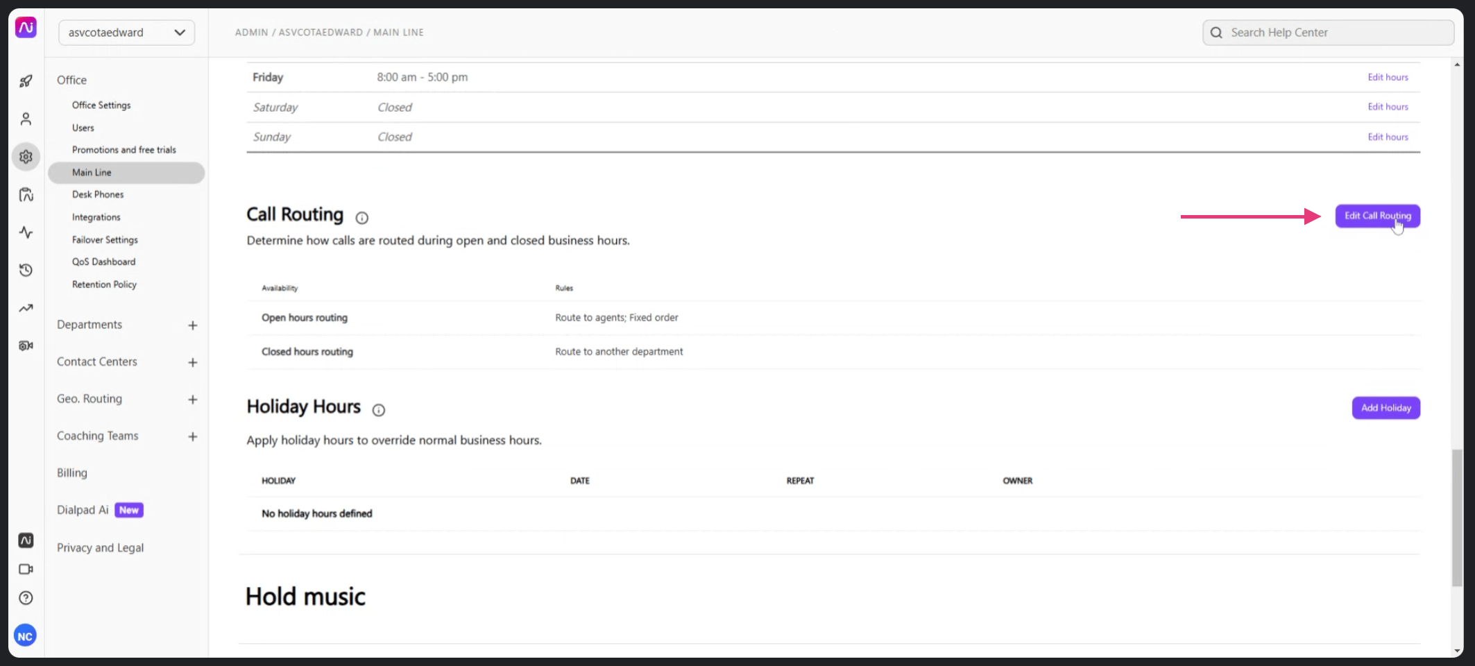Select the settings gear icon in sidebar
The image size is (1475, 666).
[x=26, y=157]
